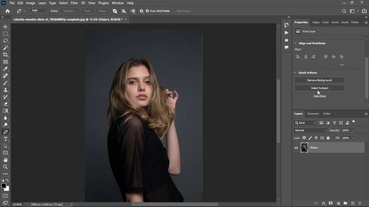
Task: Select the Rectangle shape tool
Action: [x=5, y=153]
